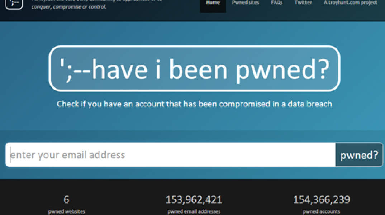The width and height of the screenshot is (385, 215).
Task: Click the 'conquer, compromise or control' tagline
Action: pyautogui.click(x=69, y=7)
